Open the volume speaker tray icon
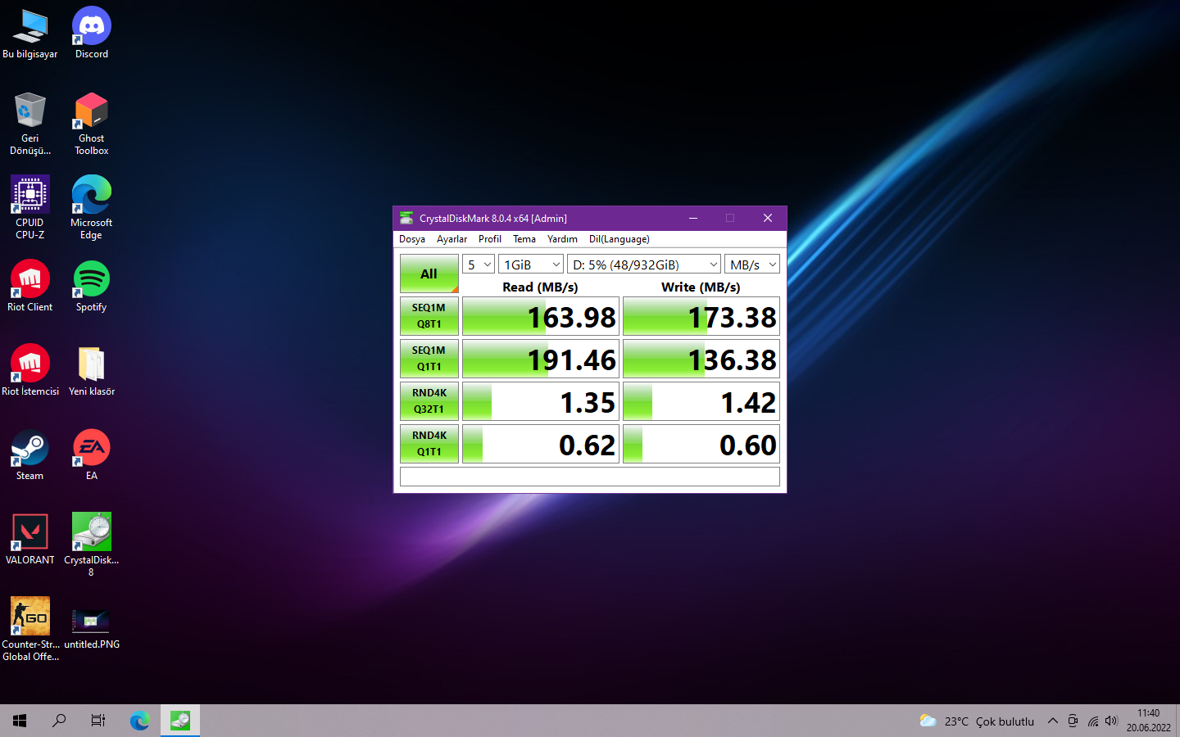This screenshot has width=1180, height=737. (x=1111, y=721)
